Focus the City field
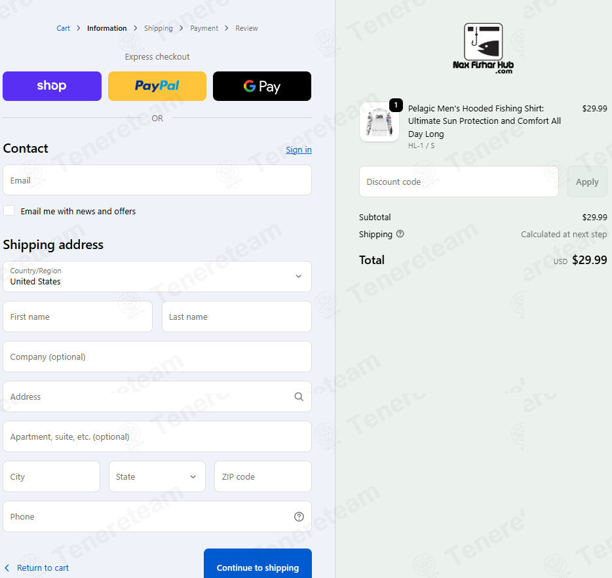The image size is (612, 578). pos(51,476)
